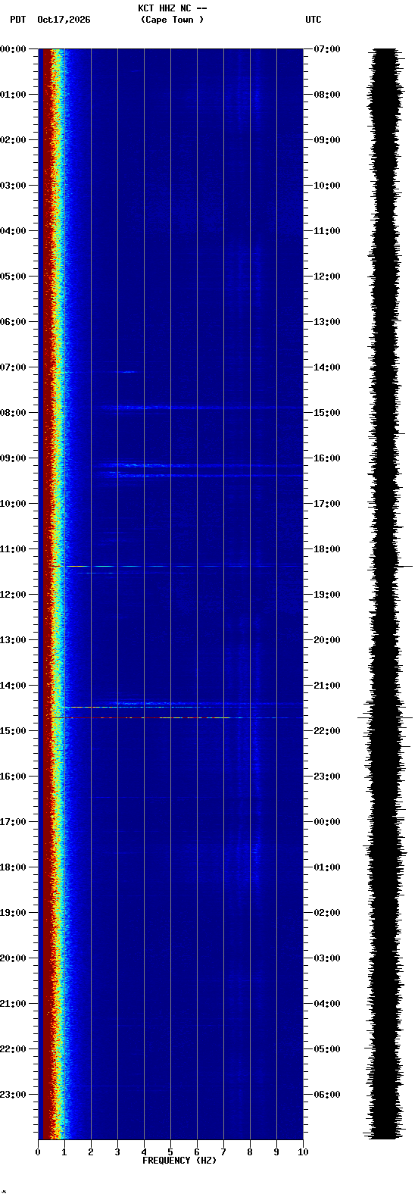Image resolution: width=418 pixels, height=1200 pixels.
Task: Select the 01:00 label on the PDT axis
Action: click(x=13, y=95)
